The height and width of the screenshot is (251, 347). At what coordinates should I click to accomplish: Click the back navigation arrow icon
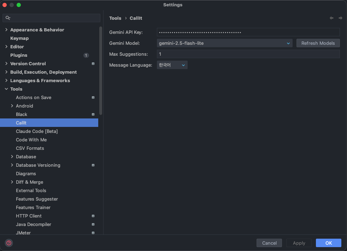[331, 18]
